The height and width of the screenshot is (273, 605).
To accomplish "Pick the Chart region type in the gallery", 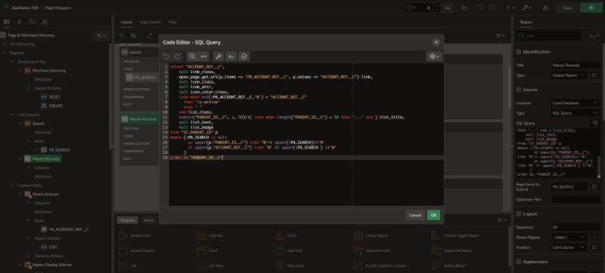I will click(286, 235).
